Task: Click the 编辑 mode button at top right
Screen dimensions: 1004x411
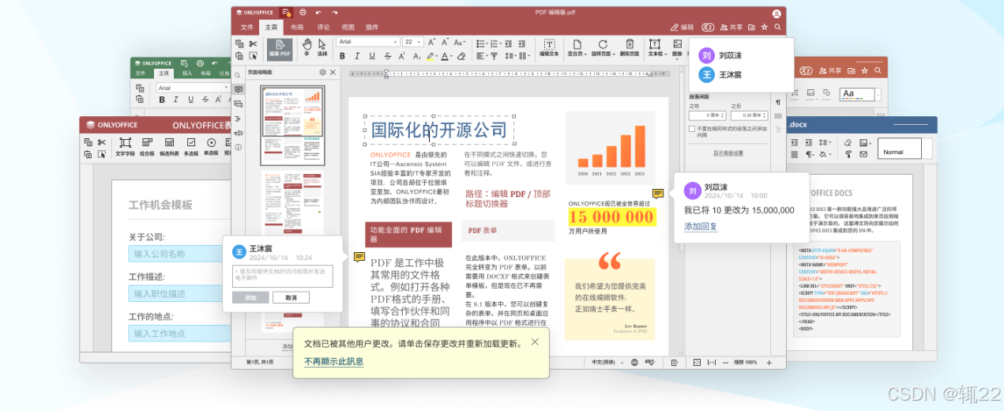Action: click(x=682, y=27)
